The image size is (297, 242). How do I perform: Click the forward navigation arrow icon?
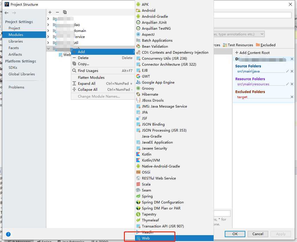tap(14, 13)
